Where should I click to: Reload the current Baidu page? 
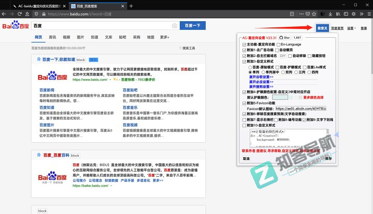(x=20, y=14)
